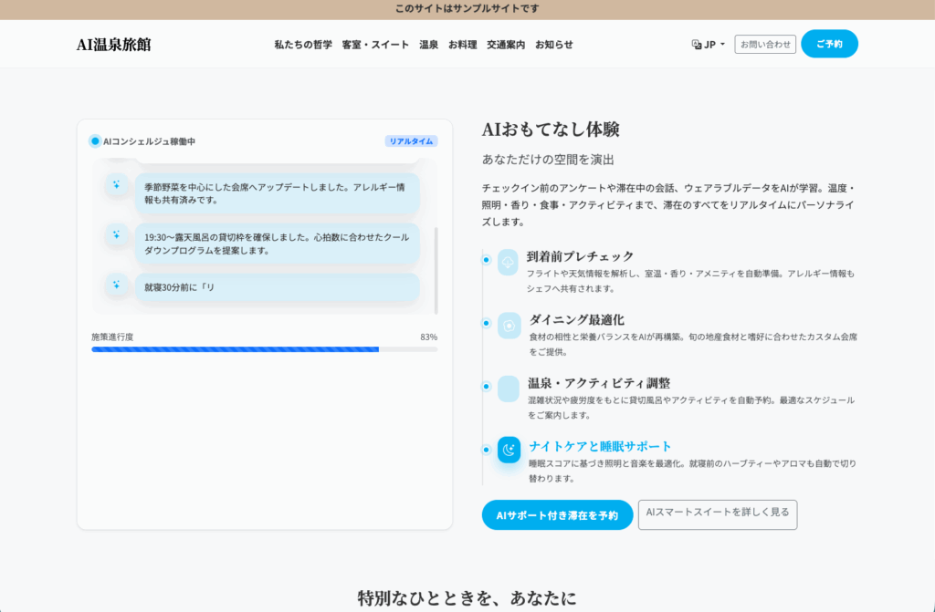Viewport: 935px width, 612px height.
Task: Click the sparkle avatar beside the 就寝30分前 message
Action: (117, 285)
